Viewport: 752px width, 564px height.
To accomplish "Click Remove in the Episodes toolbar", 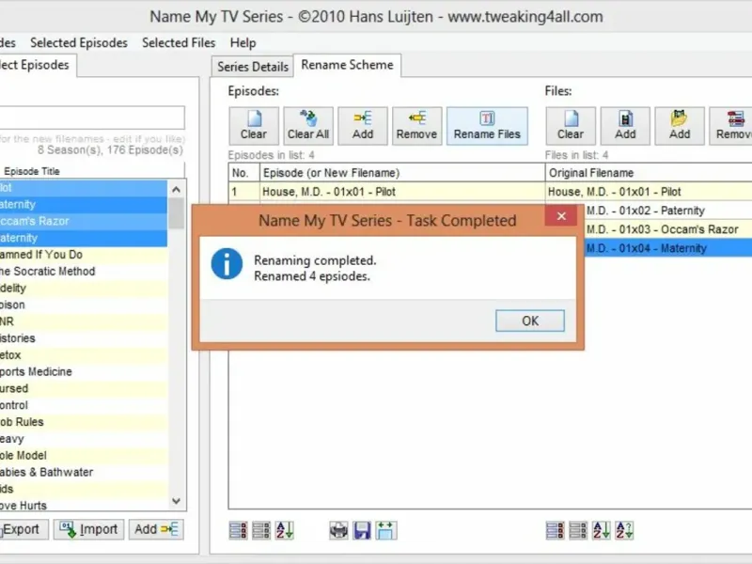I will [x=416, y=126].
